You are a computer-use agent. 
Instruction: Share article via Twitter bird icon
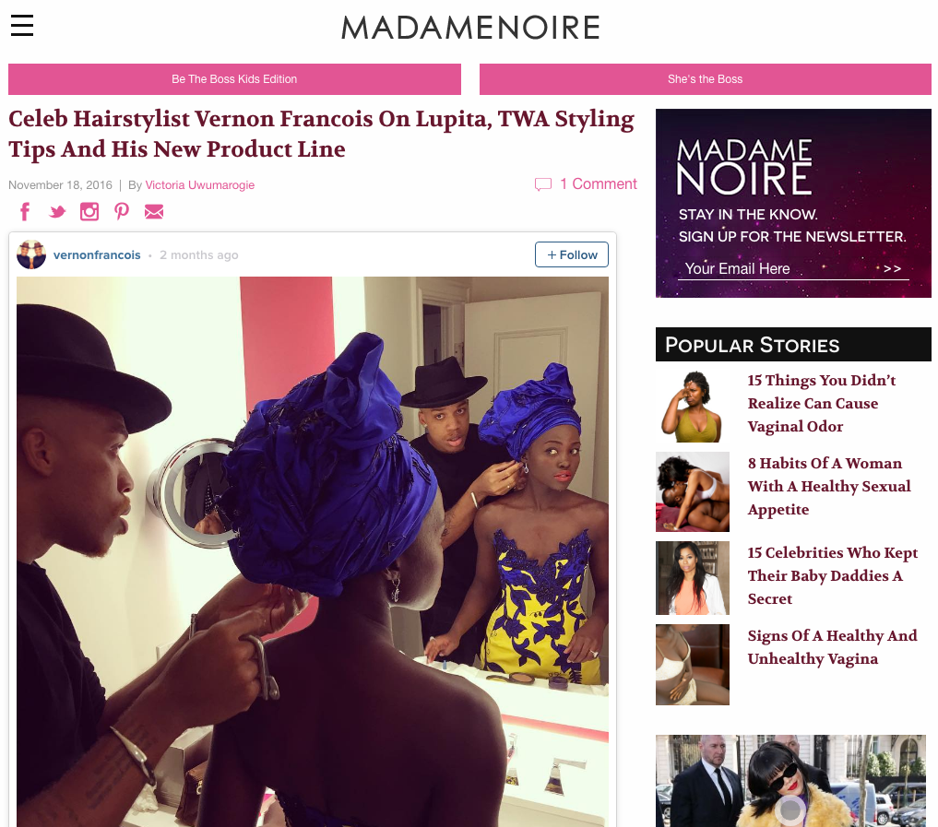click(57, 212)
